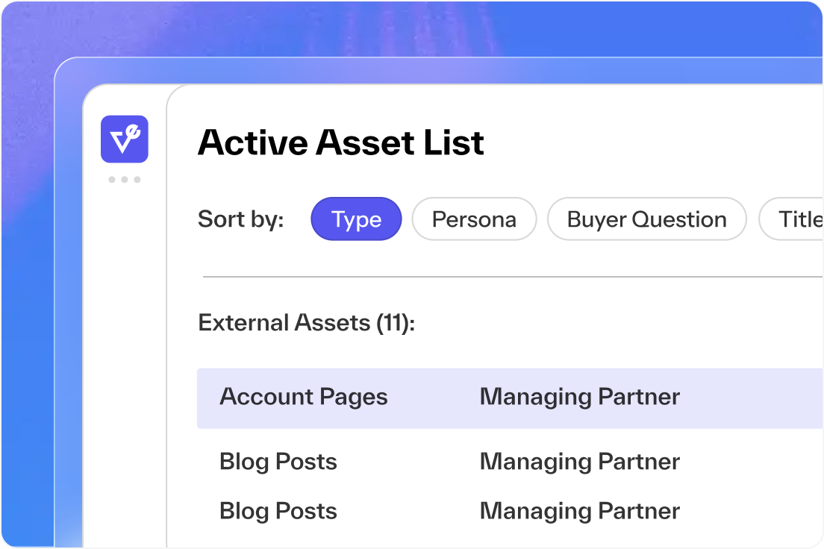Click the middle dot below the logo
Screen dimensions: 824x549
(125, 180)
